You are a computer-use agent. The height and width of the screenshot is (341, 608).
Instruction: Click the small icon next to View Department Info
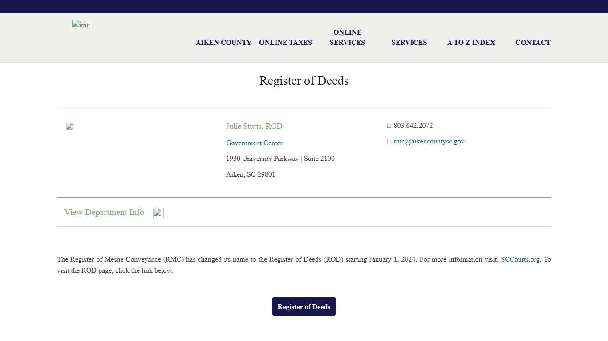point(158,213)
